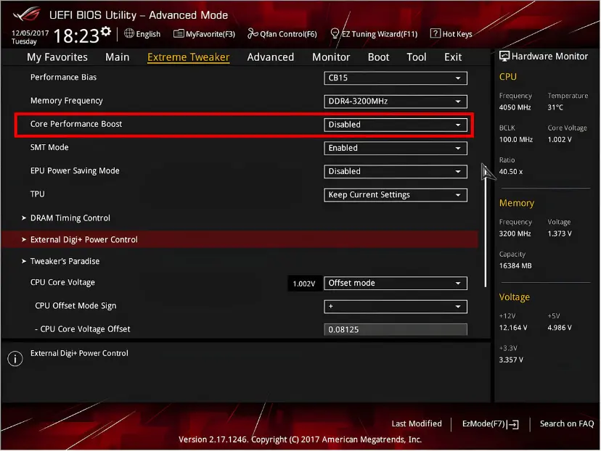Click the Hot Keys question mark icon
Screen dimensions: 601x451
(x=435, y=33)
